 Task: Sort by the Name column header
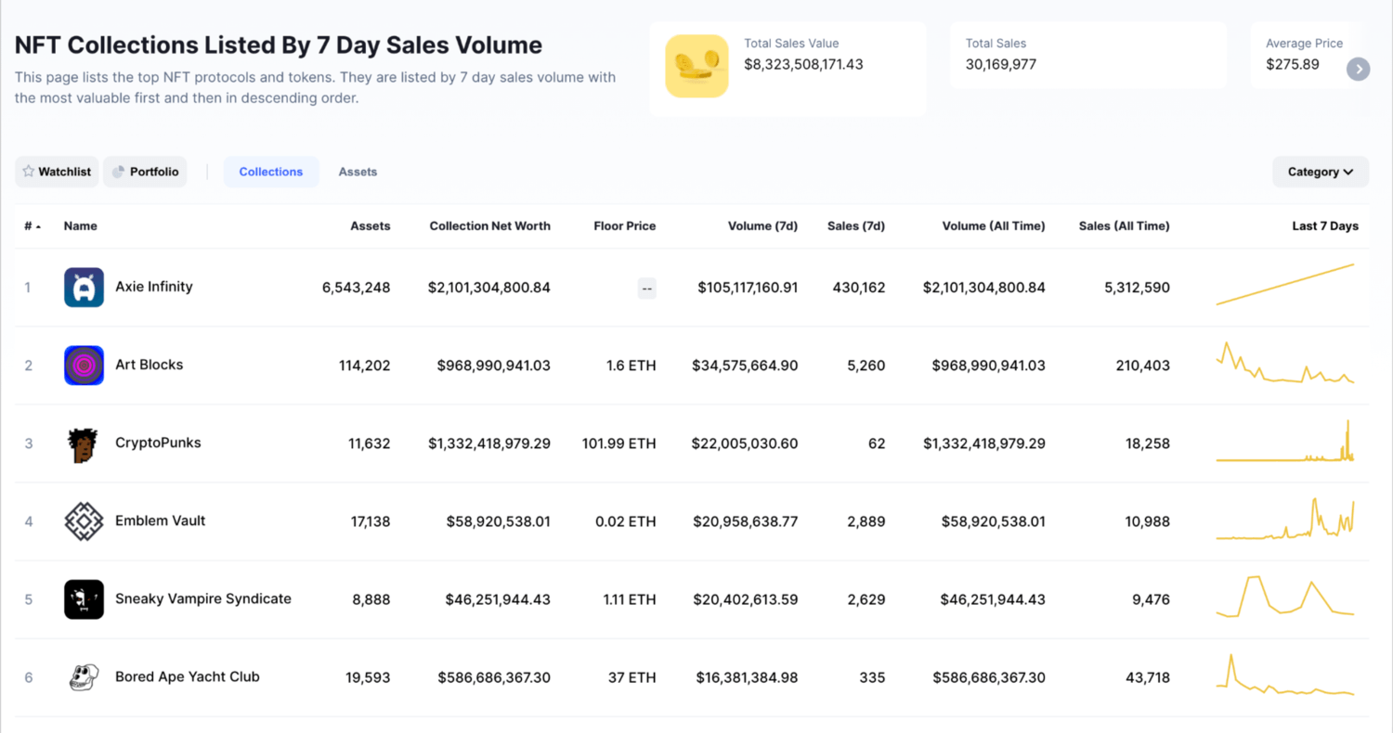tap(80, 226)
